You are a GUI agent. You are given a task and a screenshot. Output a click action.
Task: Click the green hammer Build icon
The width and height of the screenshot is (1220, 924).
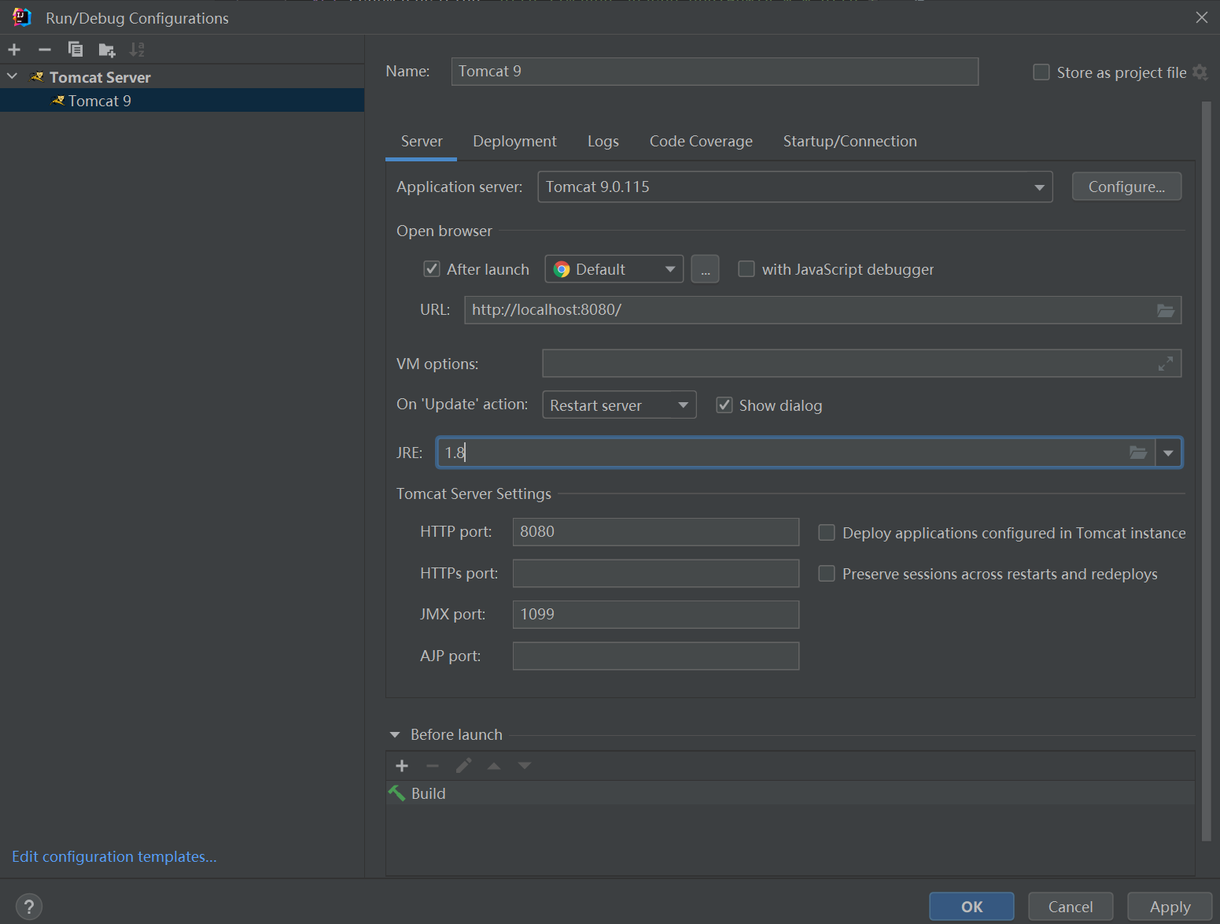(x=396, y=793)
